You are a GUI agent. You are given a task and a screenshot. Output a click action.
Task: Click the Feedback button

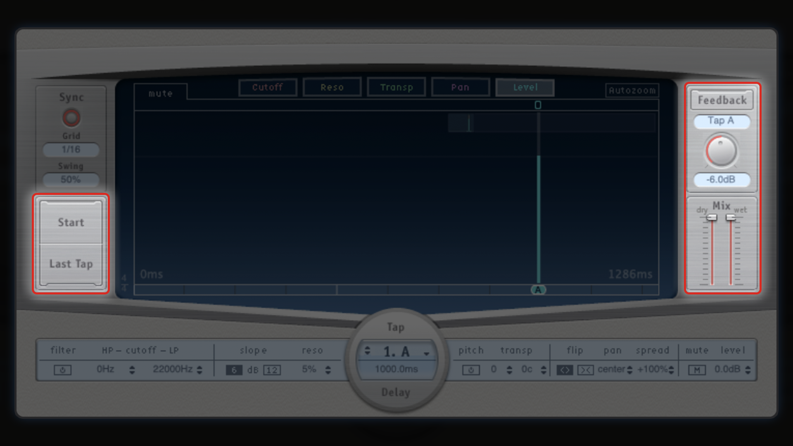tap(722, 100)
